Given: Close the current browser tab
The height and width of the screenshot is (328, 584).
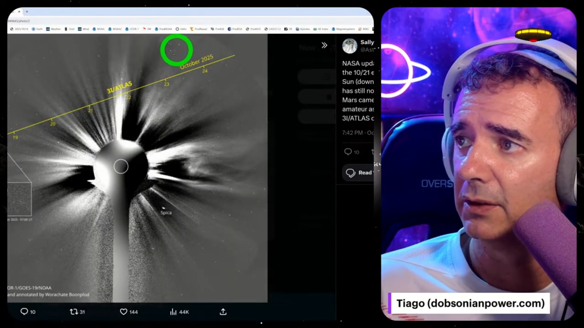Looking at the screenshot, I should pos(19,12).
